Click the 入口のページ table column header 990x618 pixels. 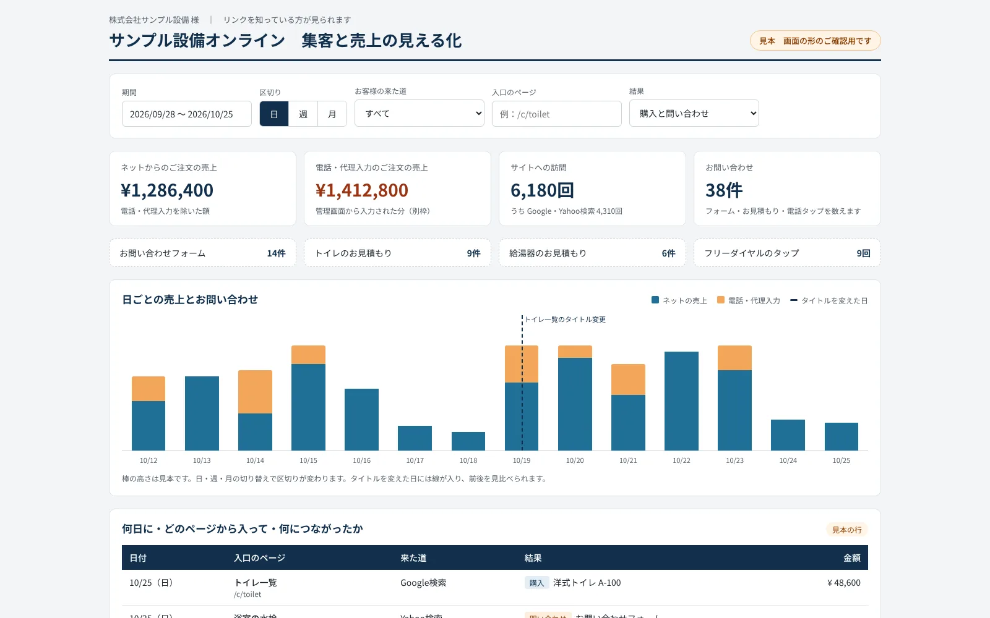[x=259, y=557]
